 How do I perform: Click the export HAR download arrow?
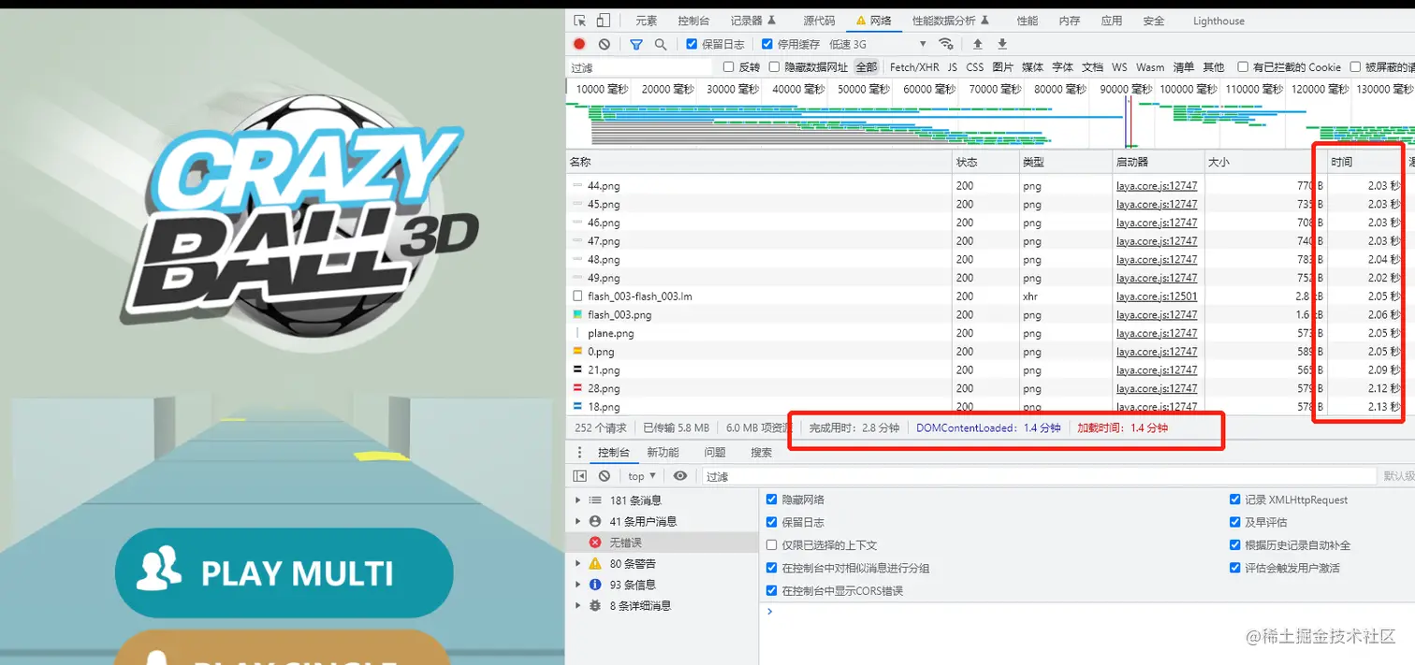pyautogui.click(x=1002, y=44)
